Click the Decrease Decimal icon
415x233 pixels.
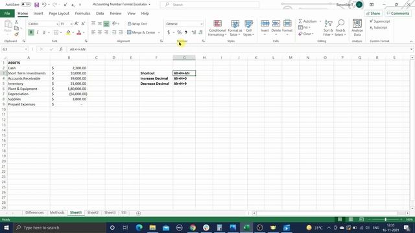point(200,32)
